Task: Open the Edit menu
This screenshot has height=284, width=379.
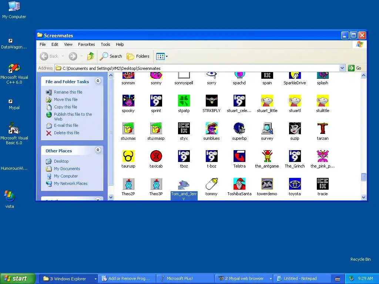Action: (x=55, y=44)
